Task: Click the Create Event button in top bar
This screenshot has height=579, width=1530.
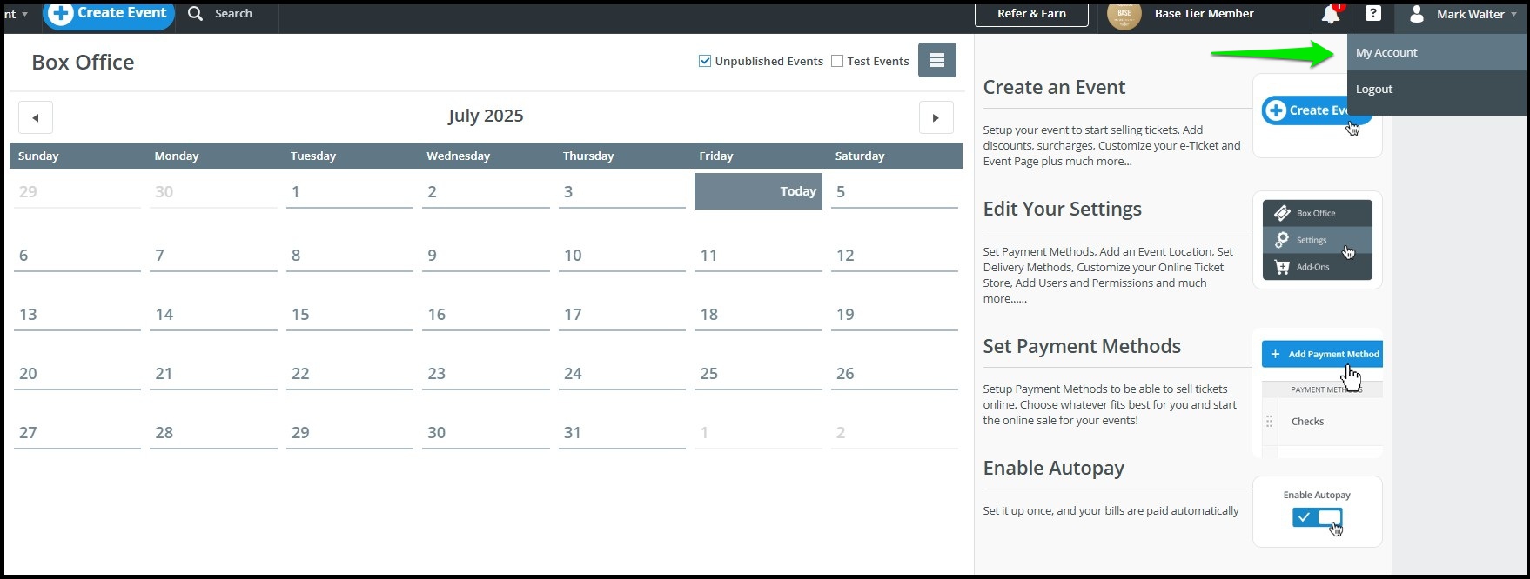Action: 109,14
